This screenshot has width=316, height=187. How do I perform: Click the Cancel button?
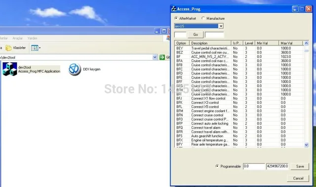point(298,178)
